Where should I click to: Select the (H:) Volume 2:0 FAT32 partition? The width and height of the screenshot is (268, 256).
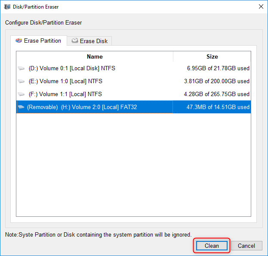82,107
